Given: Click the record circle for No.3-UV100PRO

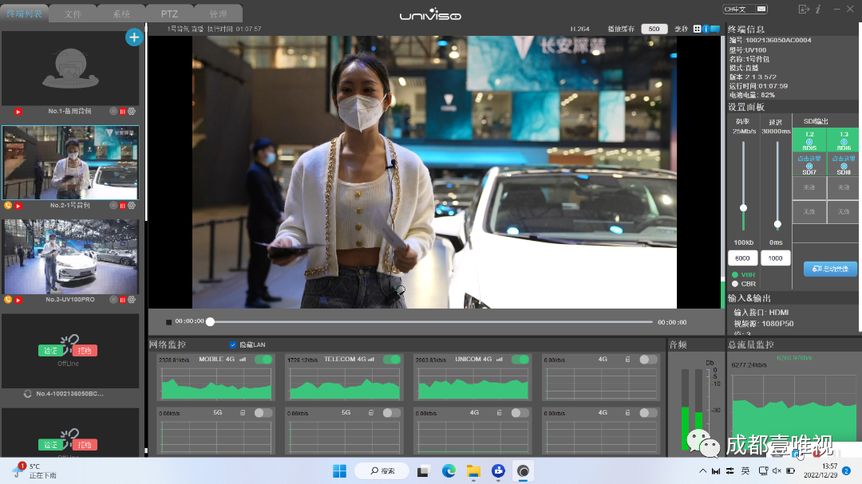Looking at the screenshot, I should tap(113, 299).
